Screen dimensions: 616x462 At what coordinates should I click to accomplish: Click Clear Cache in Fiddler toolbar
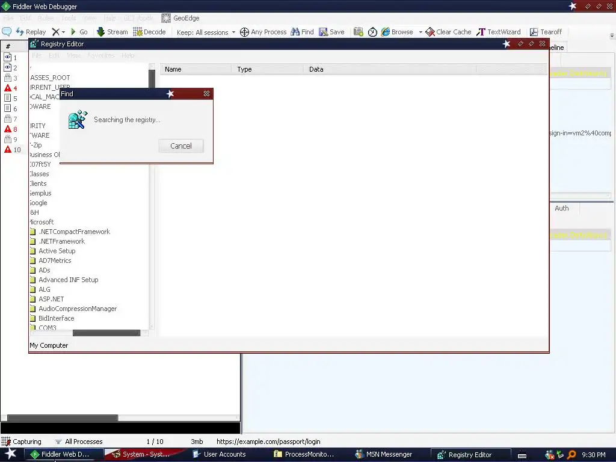pos(448,32)
